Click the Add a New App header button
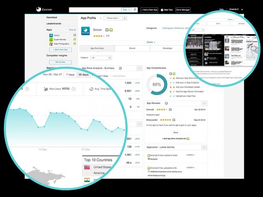The height and width of the screenshot is (197, 263). click(149, 10)
